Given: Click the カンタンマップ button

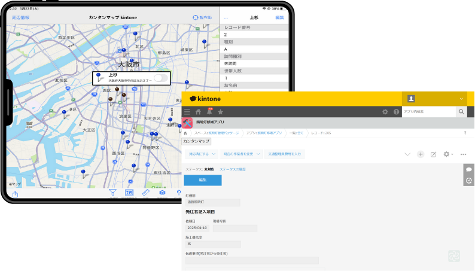Looking at the screenshot, I should tap(196, 141).
